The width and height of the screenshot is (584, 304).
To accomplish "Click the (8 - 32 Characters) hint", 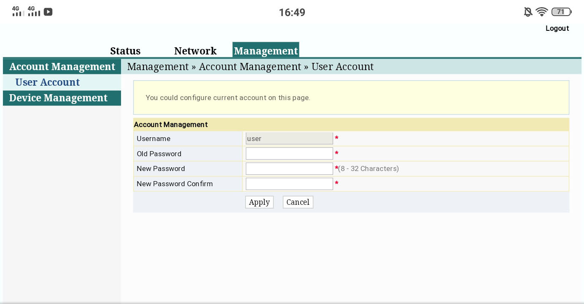I will click(x=369, y=168).
